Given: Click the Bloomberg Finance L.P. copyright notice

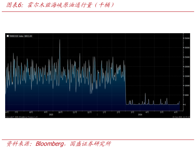Looking at the screenshot, I should click(x=22, y=117).
